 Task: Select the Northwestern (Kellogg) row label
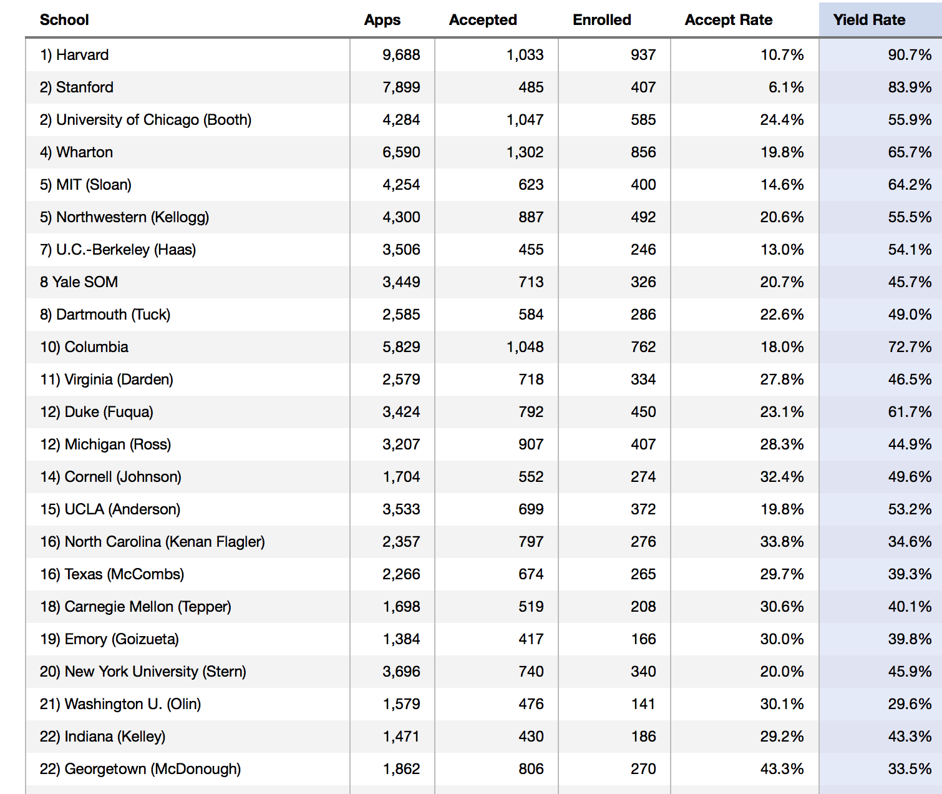coord(124,217)
